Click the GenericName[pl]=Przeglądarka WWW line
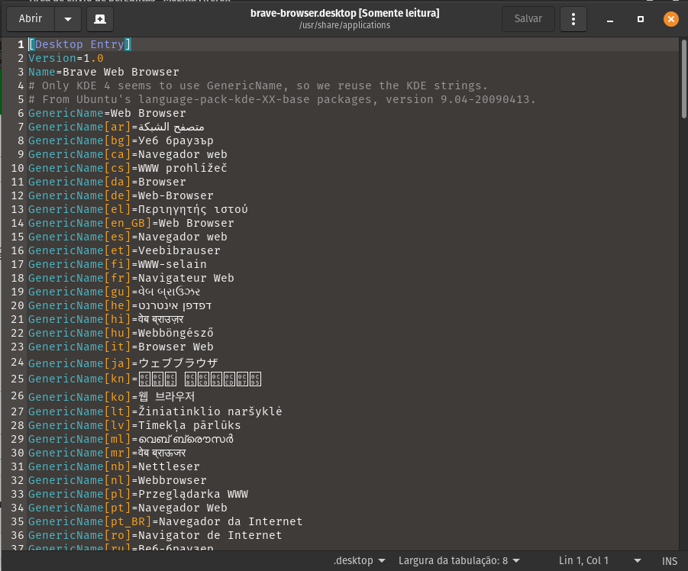This screenshot has height=571, width=688. tap(138, 494)
